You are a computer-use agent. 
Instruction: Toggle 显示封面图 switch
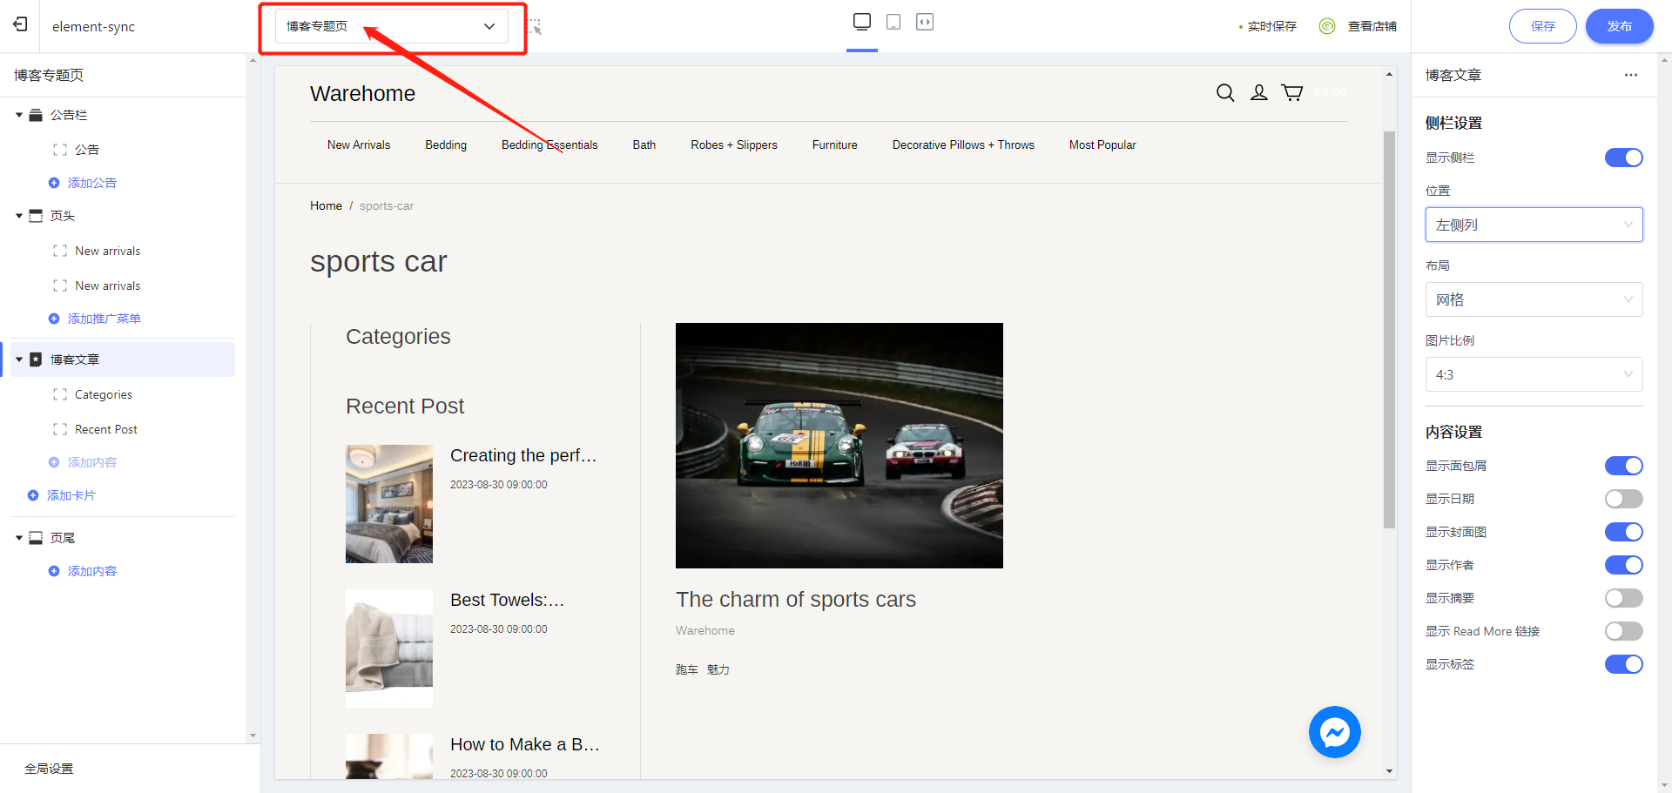point(1623,532)
